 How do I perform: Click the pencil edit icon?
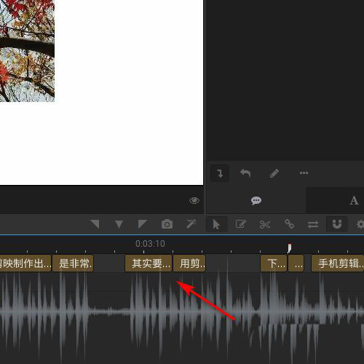point(274,173)
